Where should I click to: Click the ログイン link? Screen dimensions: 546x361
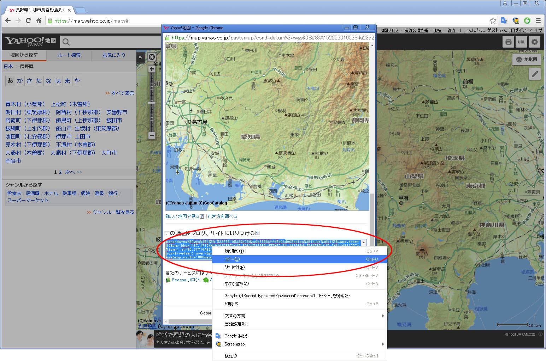pos(519,30)
